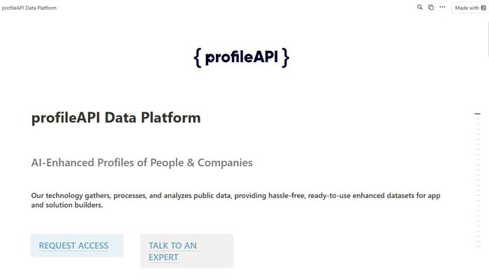Click the profileAPI wordmark in the logo
This screenshot has width=489, height=279.
tap(242, 57)
